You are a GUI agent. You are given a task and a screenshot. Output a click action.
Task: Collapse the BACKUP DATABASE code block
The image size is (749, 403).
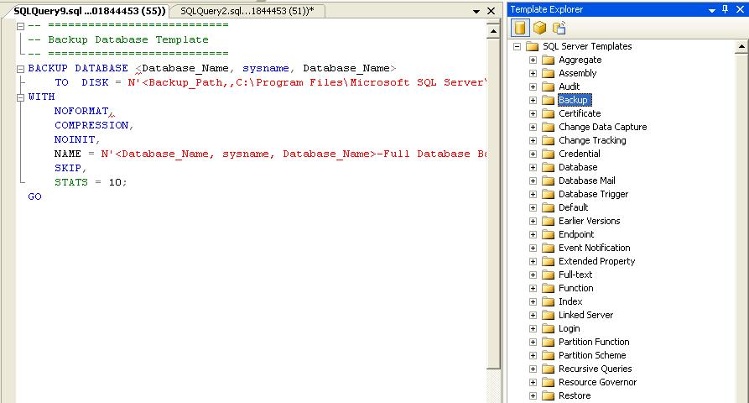pyautogui.click(x=21, y=68)
